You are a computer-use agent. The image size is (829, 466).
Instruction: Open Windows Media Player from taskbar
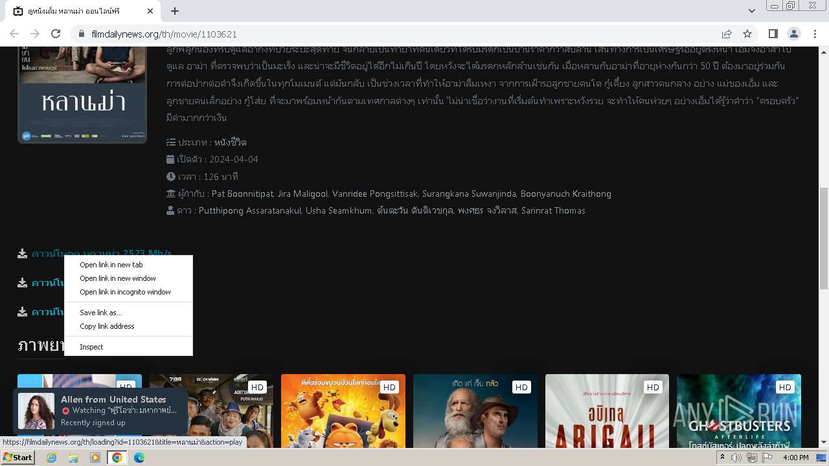(x=95, y=458)
